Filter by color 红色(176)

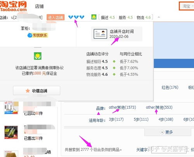(x=170, y=87)
